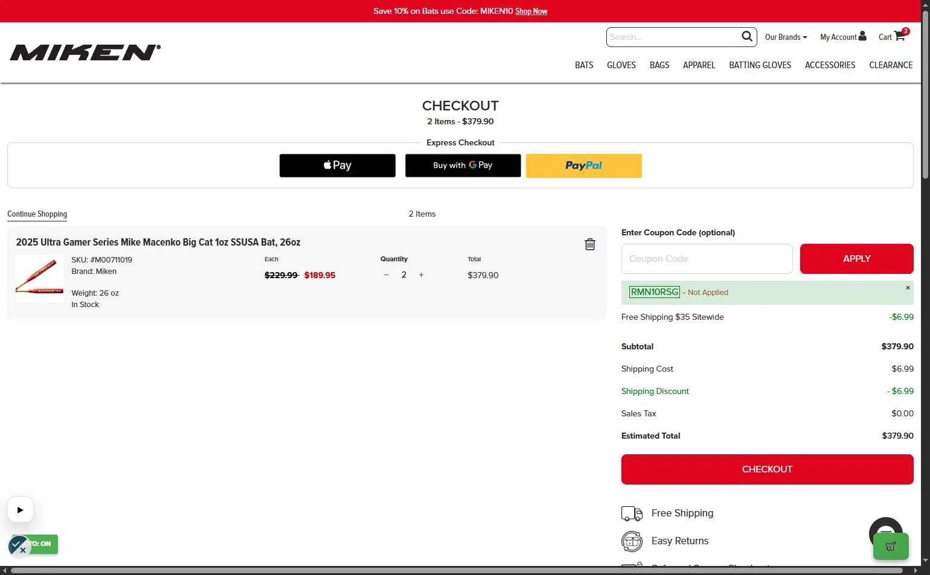Click the APPLY coupon button
This screenshot has width=930, height=575.
coord(856,259)
